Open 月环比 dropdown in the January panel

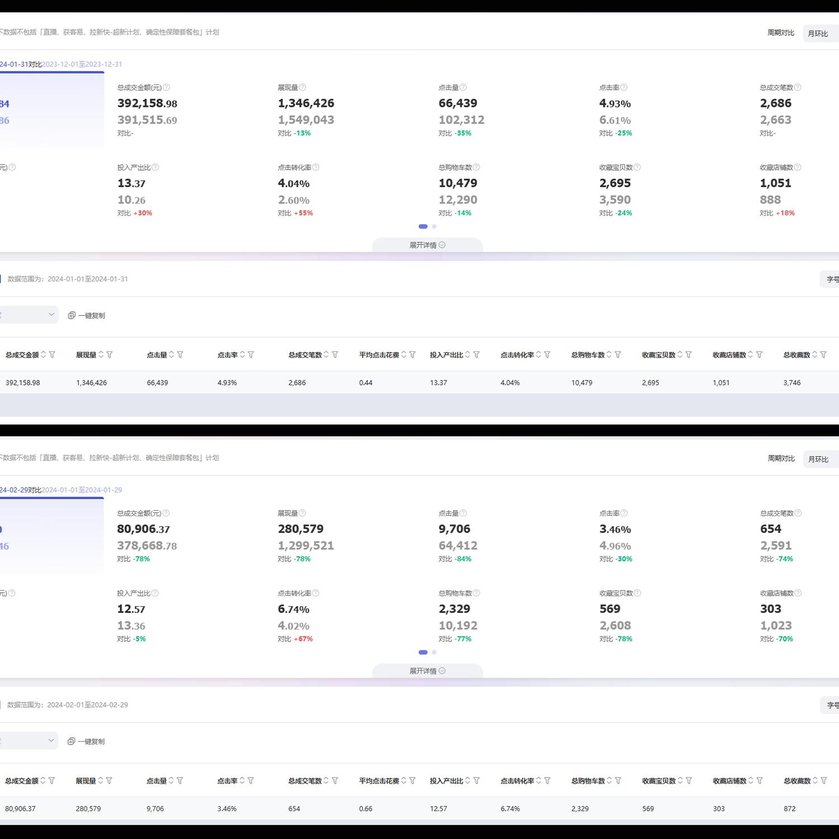(819, 34)
